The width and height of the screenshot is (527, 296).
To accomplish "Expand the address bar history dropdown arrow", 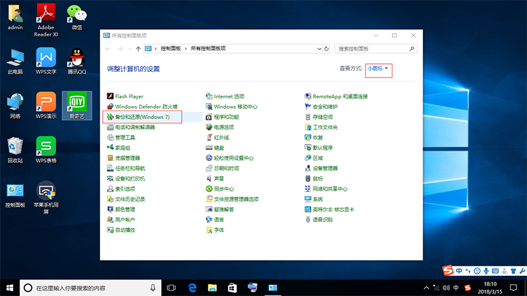I will (x=319, y=49).
